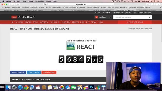Click Share to Twitter

click(34, 72)
